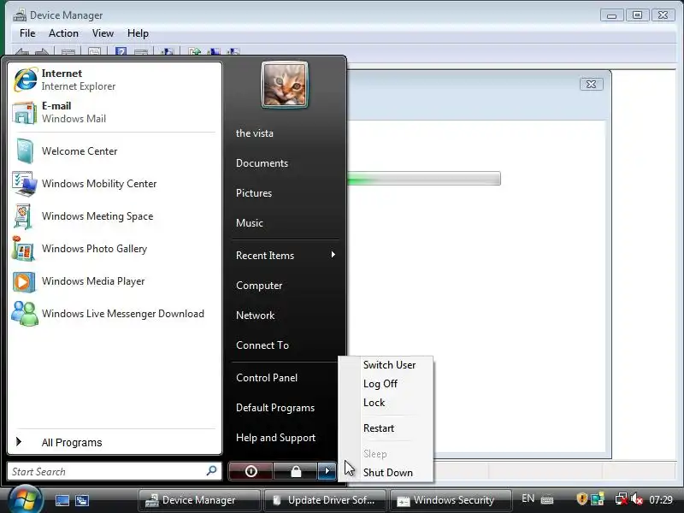Click the security shield tray icon
684x513 pixels.
(581, 498)
